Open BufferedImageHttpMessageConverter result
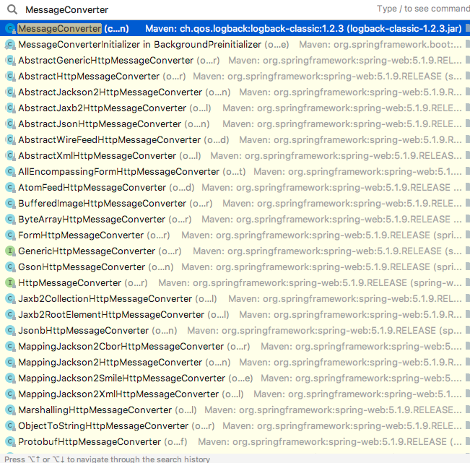 point(235,203)
